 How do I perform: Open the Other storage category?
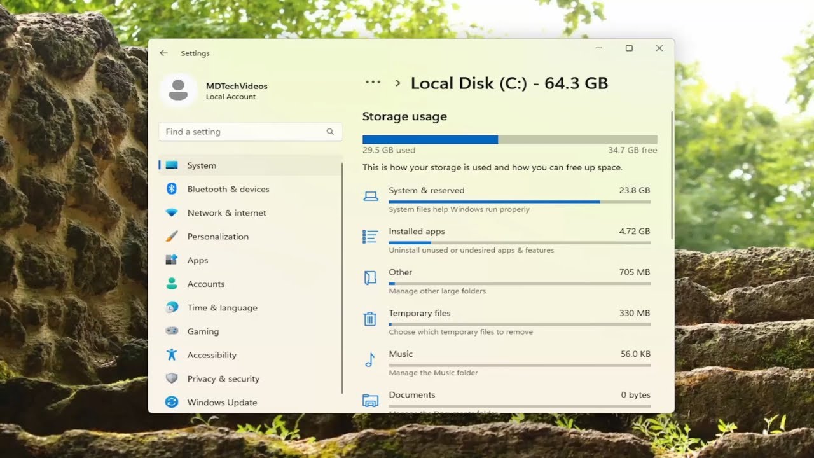(x=507, y=281)
